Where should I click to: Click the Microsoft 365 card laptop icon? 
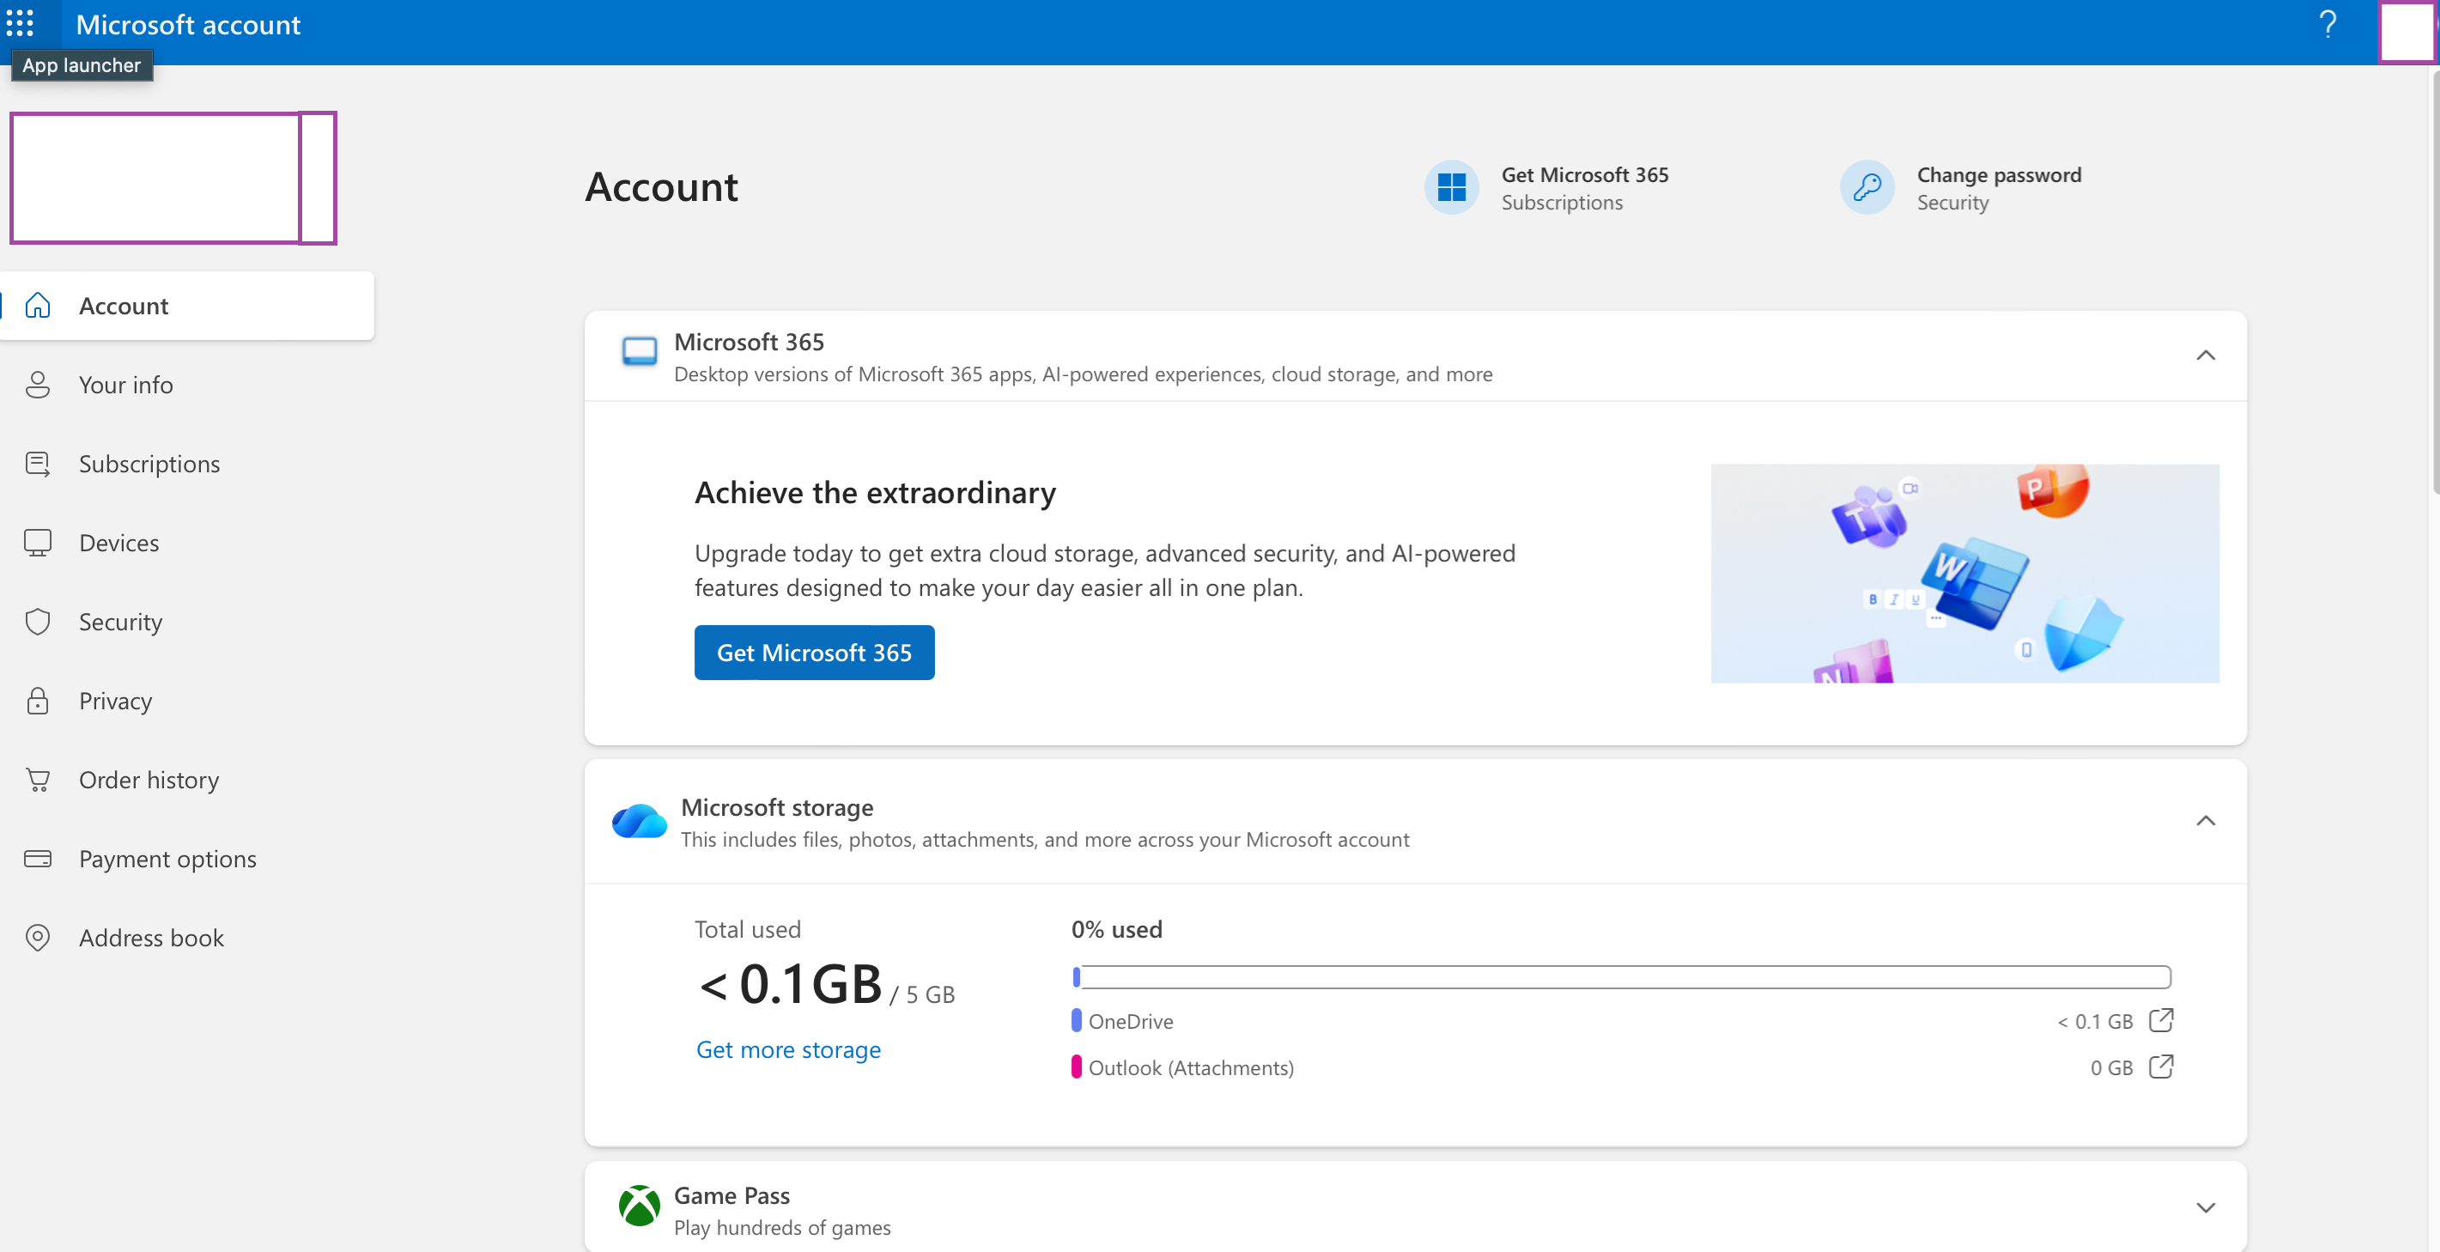pos(640,351)
